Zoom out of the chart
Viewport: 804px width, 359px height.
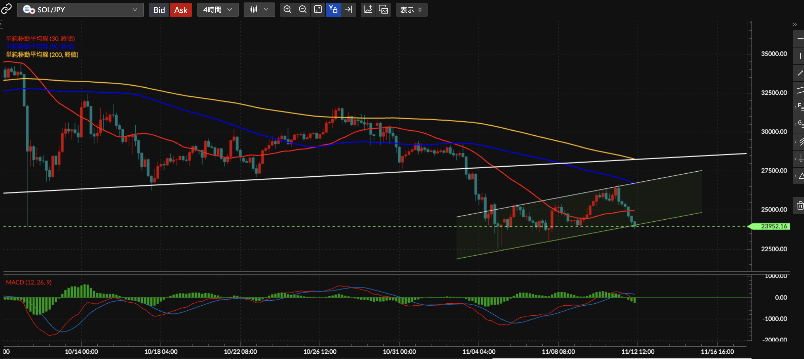click(302, 10)
